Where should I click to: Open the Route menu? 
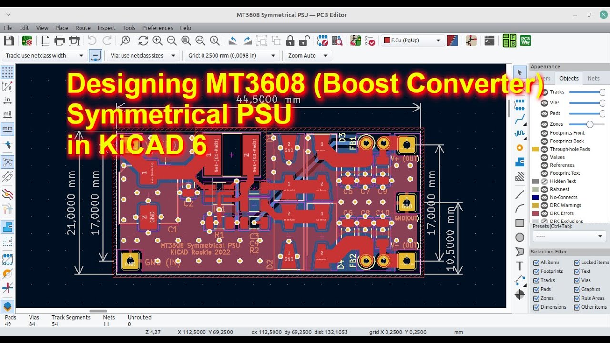click(82, 28)
